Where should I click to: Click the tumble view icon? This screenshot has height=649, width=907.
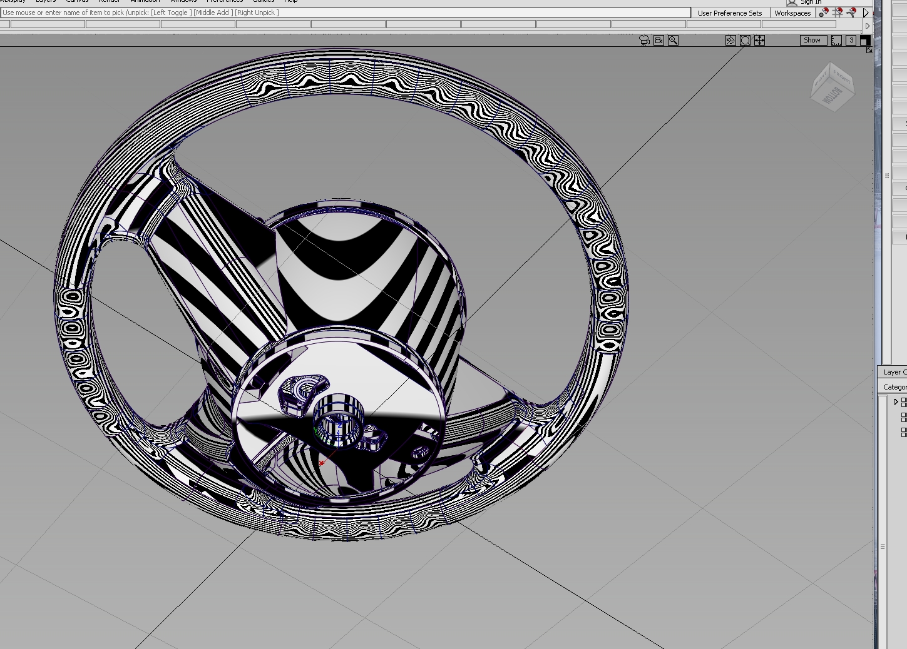pos(730,40)
